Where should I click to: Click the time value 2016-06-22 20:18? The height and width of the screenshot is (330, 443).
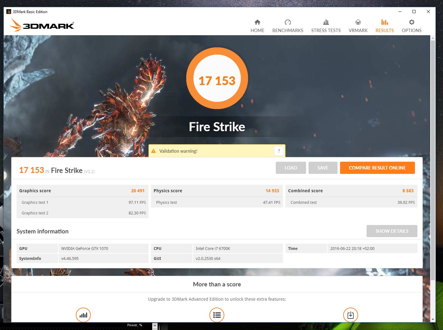click(x=352, y=248)
